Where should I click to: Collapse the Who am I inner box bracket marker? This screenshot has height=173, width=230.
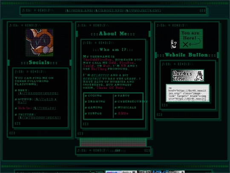86,124
